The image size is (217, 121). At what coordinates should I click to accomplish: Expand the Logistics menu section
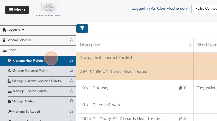[13, 30]
